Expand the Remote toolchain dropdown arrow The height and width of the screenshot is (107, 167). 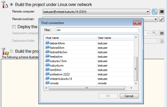pyautogui.click(x=156, y=19)
